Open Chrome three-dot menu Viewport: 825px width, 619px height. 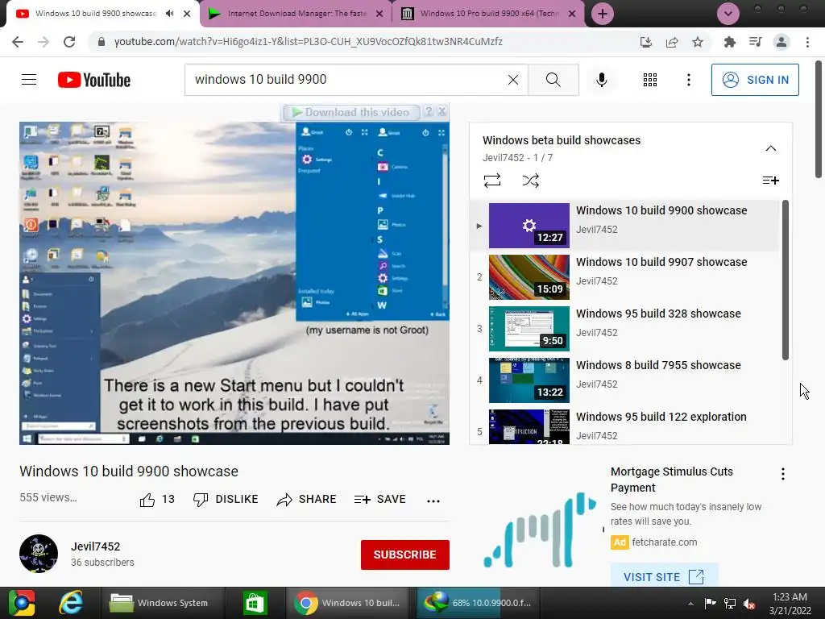(x=807, y=42)
